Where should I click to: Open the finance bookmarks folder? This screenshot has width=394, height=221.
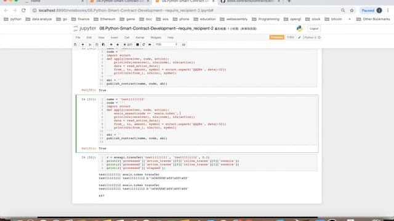[x=81, y=19]
